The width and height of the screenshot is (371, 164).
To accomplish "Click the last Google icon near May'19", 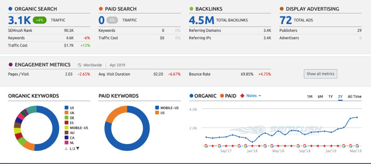I will (x=357, y=146).
